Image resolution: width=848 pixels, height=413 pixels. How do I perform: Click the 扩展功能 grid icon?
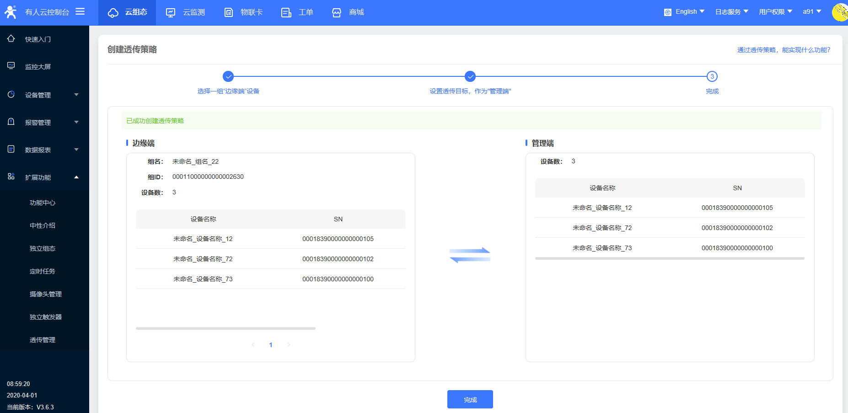point(11,177)
